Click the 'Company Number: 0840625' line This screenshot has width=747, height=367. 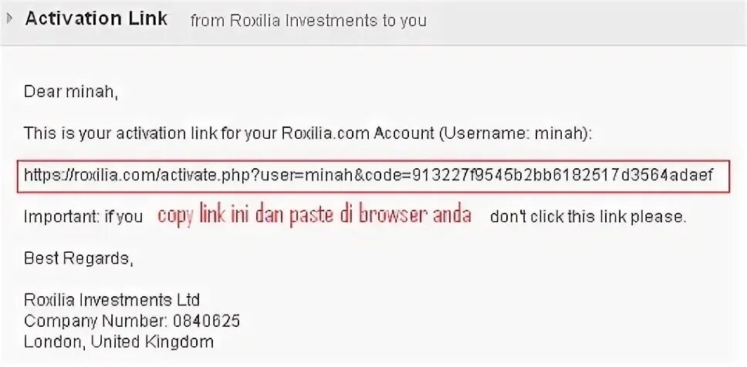(x=132, y=321)
